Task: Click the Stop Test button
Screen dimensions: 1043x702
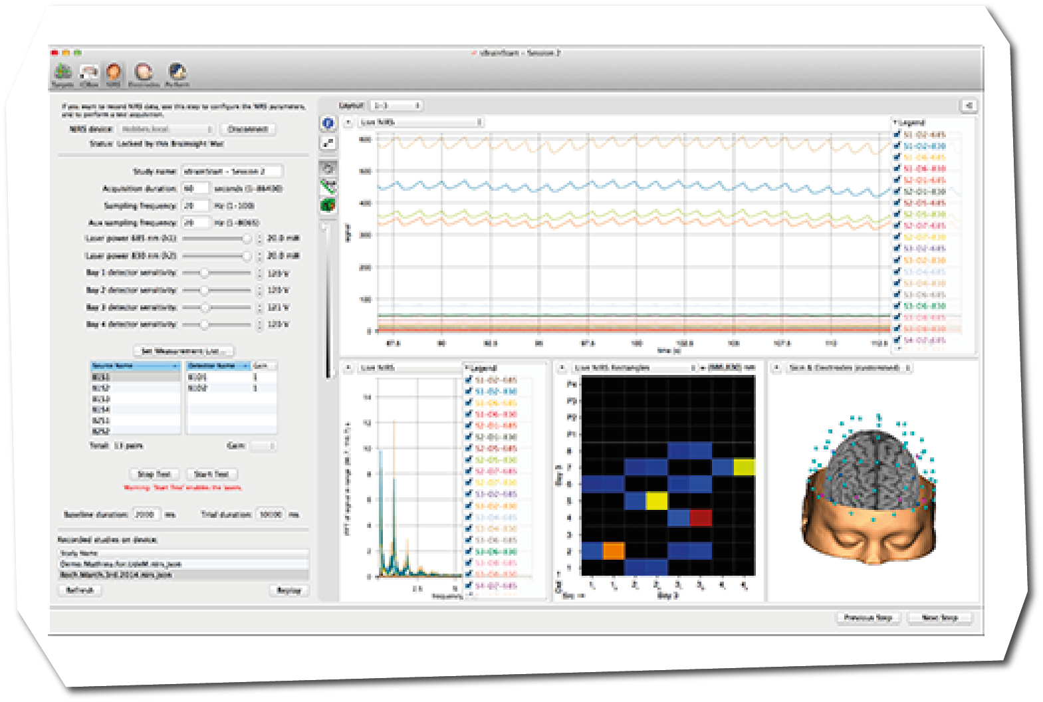Action: click(x=154, y=474)
